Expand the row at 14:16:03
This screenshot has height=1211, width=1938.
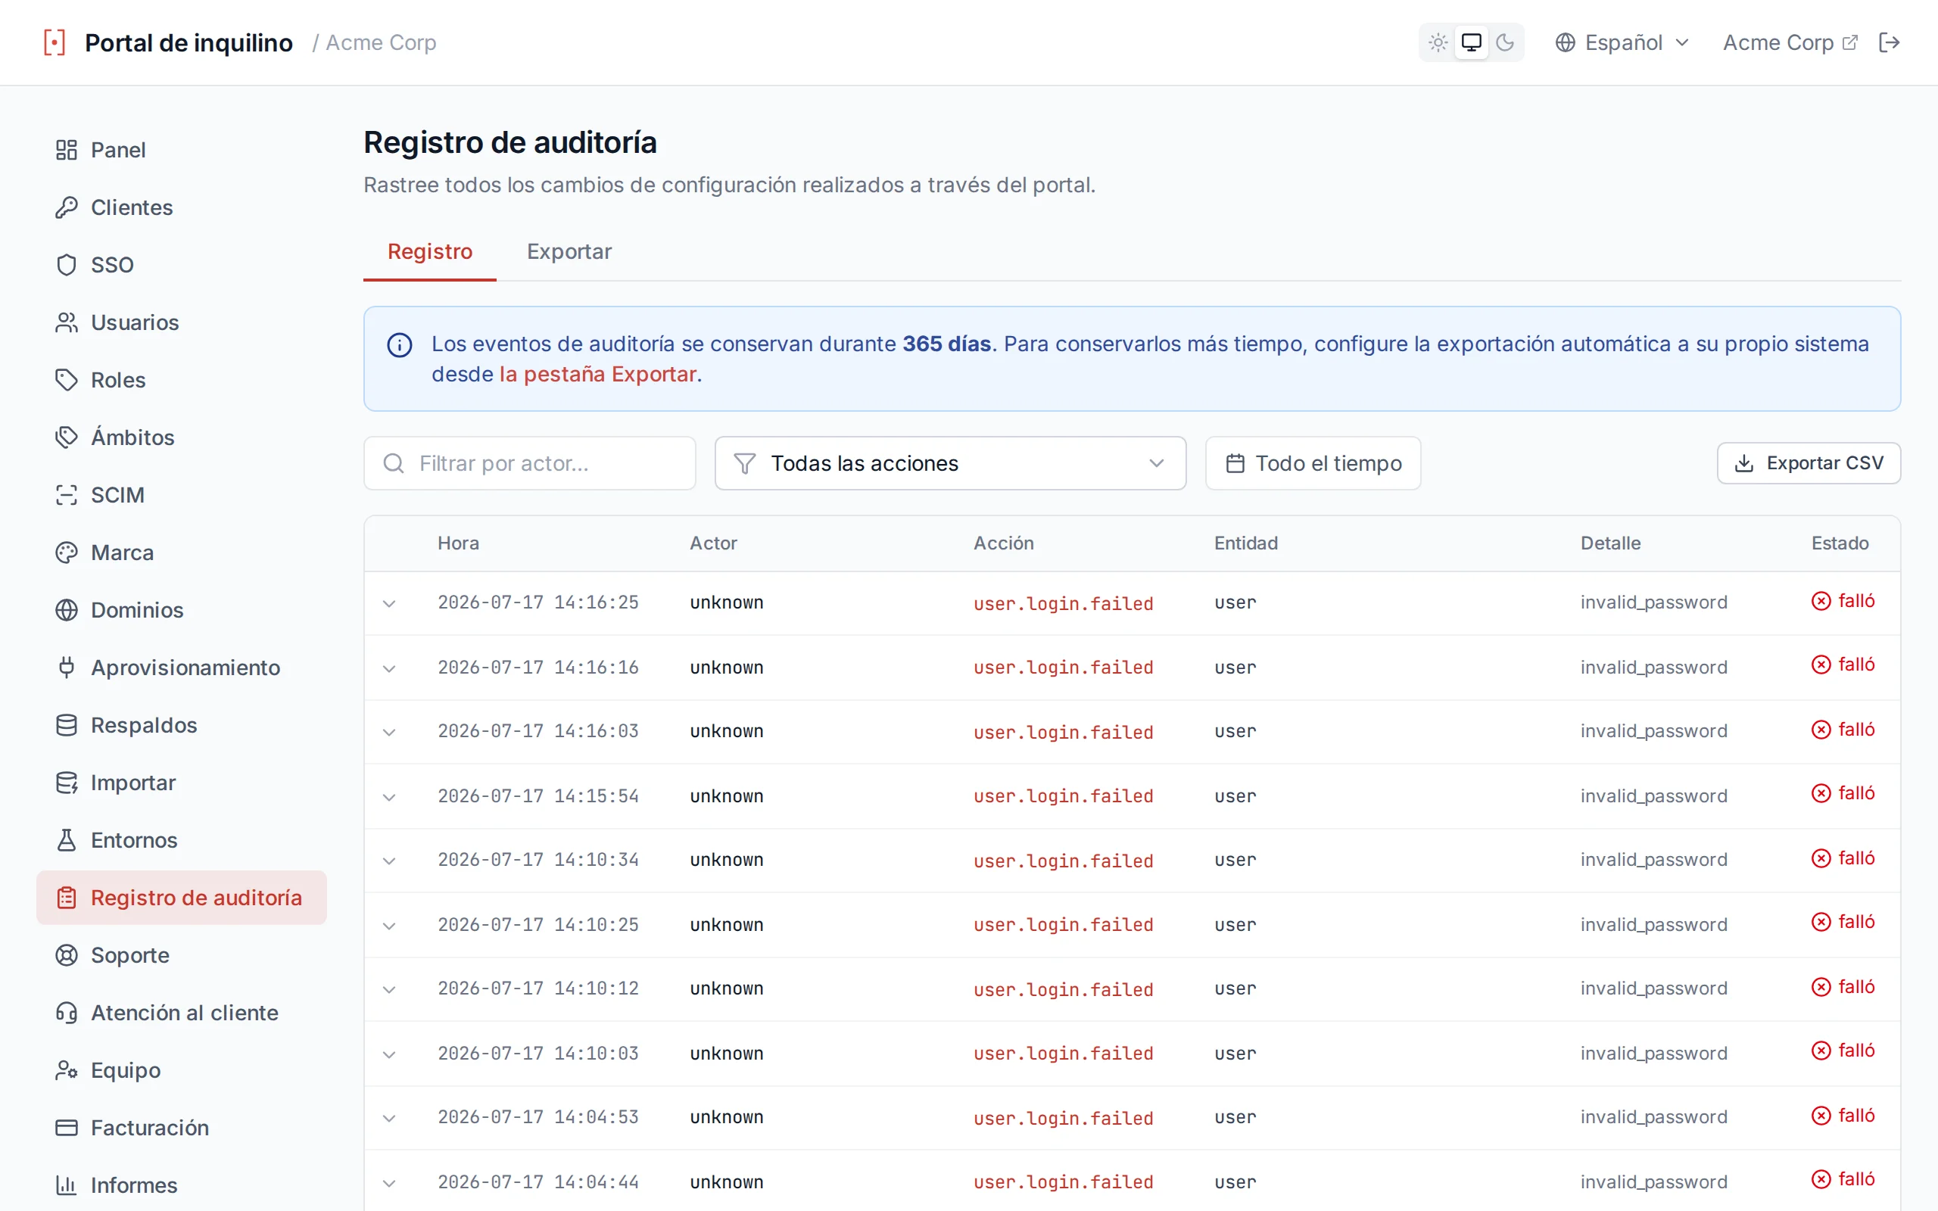tap(389, 733)
